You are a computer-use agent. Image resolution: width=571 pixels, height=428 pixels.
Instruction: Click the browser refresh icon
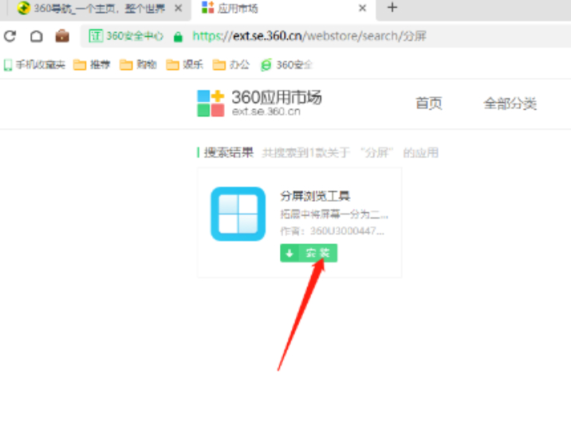[10, 36]
